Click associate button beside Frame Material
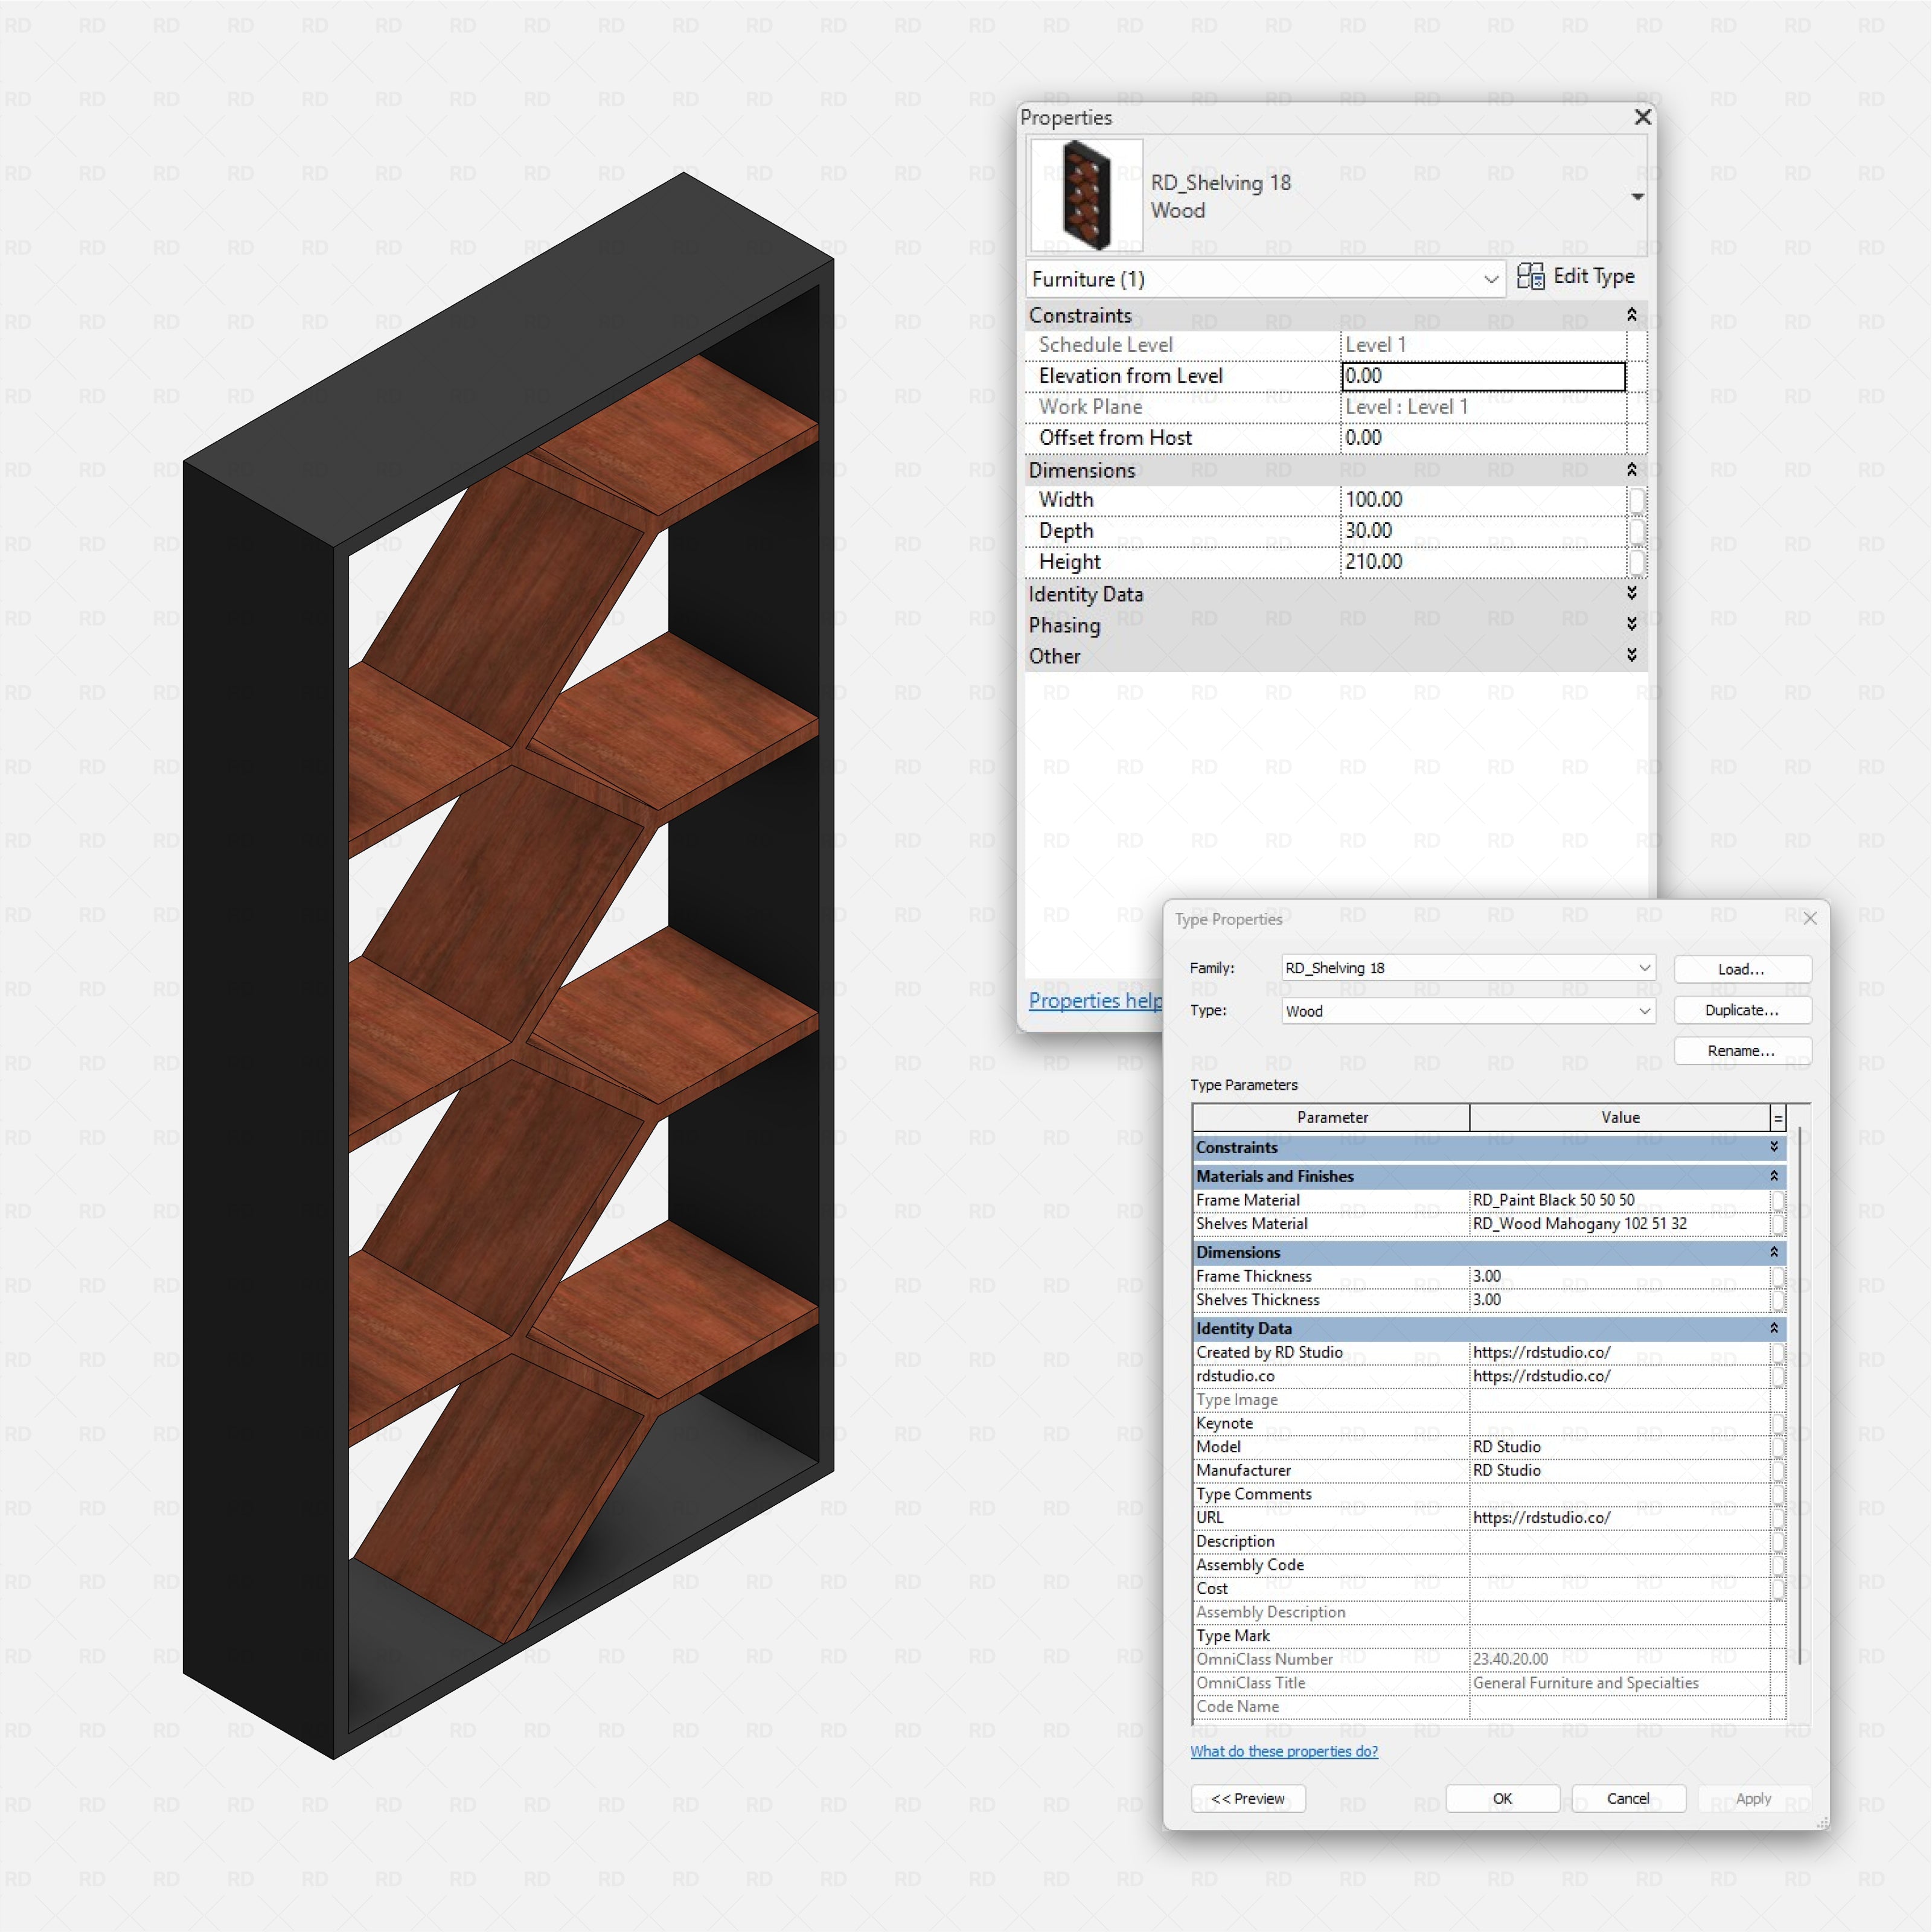The width and height of the screenshot is (1932, 1932). tap(1777, 1200)
